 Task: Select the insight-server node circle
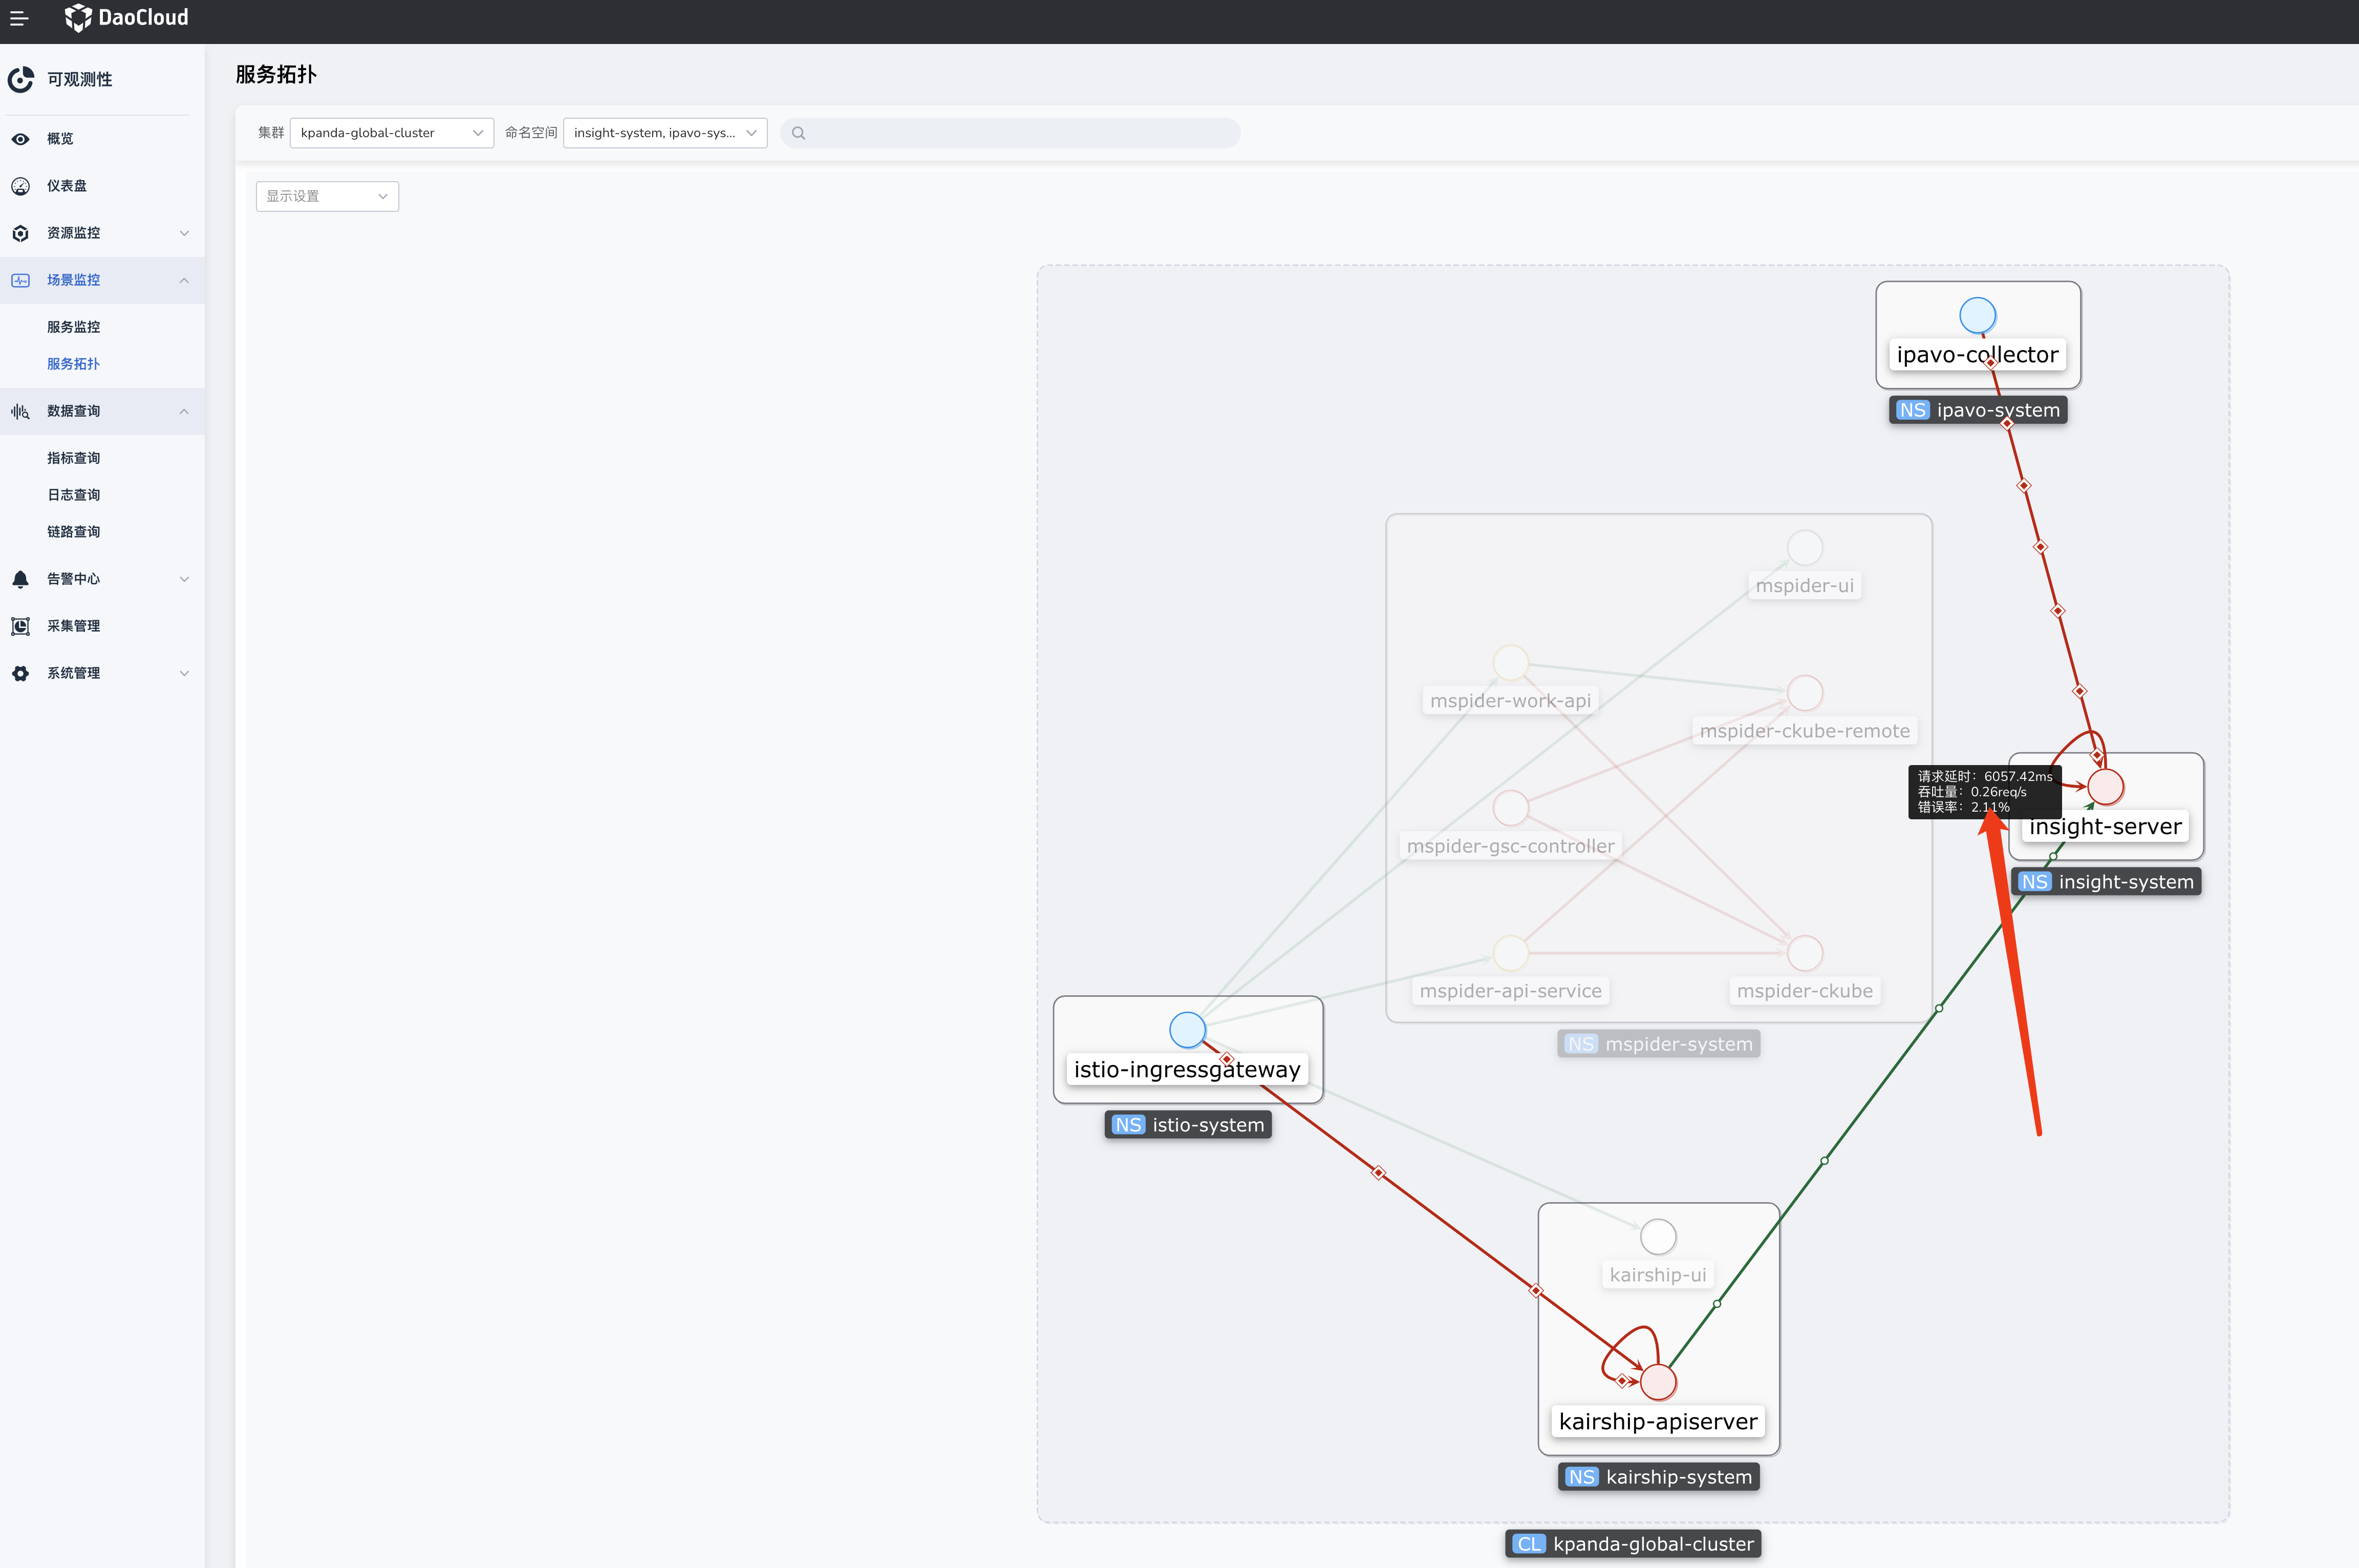[2105, 787]
